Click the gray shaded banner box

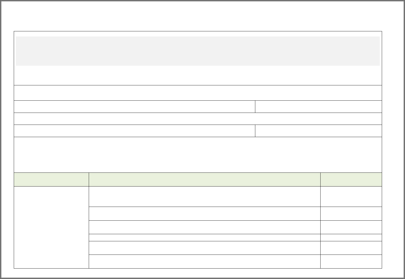pos(198,51)
